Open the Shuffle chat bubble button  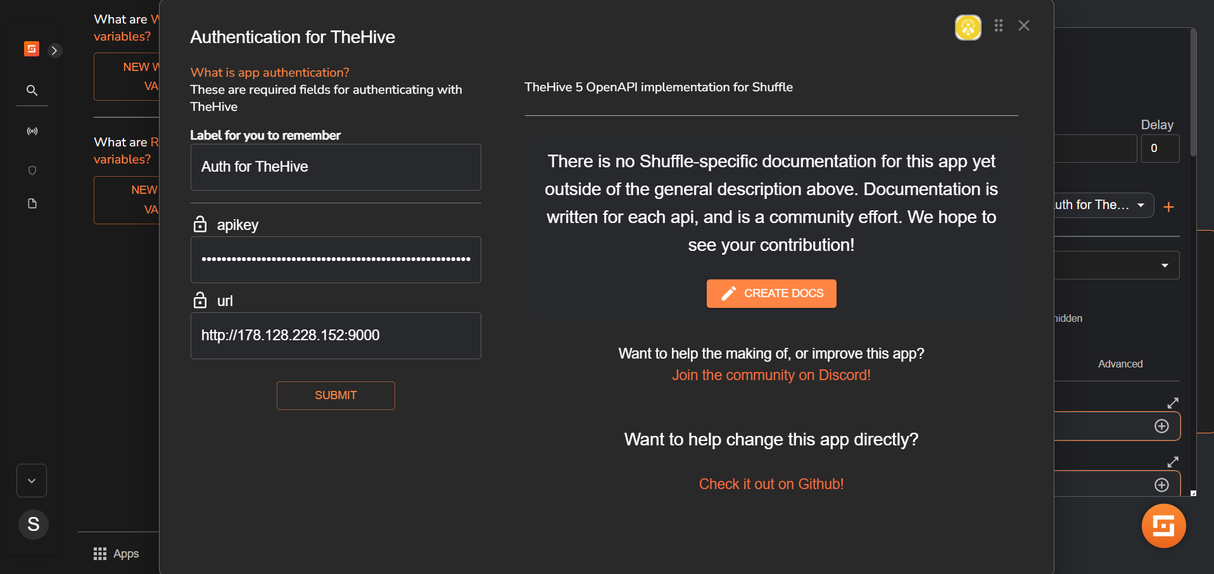click(1163, 526)
